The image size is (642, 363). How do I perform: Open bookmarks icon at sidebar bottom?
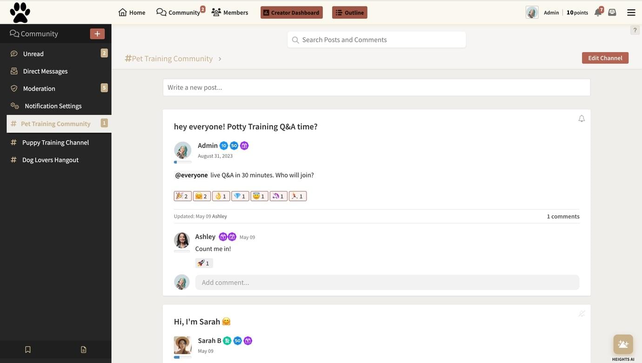[x=28, y=350]
